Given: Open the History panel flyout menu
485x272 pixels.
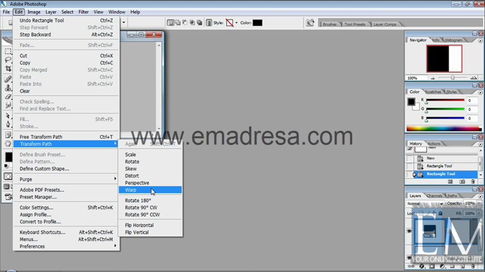Looking at the screenshot, I should point(480,144).
